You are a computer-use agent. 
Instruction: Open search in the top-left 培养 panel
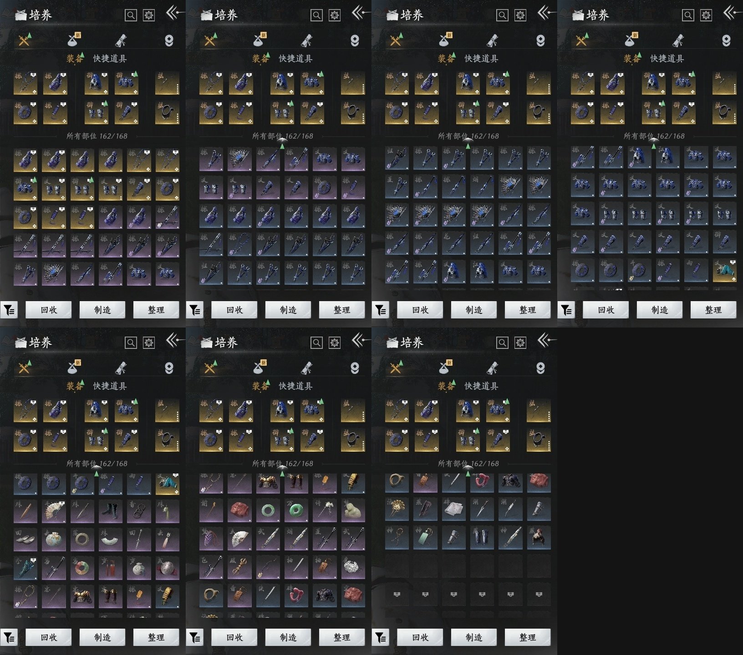pos(131,15)
